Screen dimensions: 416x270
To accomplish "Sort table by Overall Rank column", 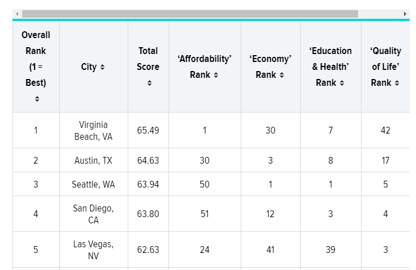I will click(x=37, y=99).
